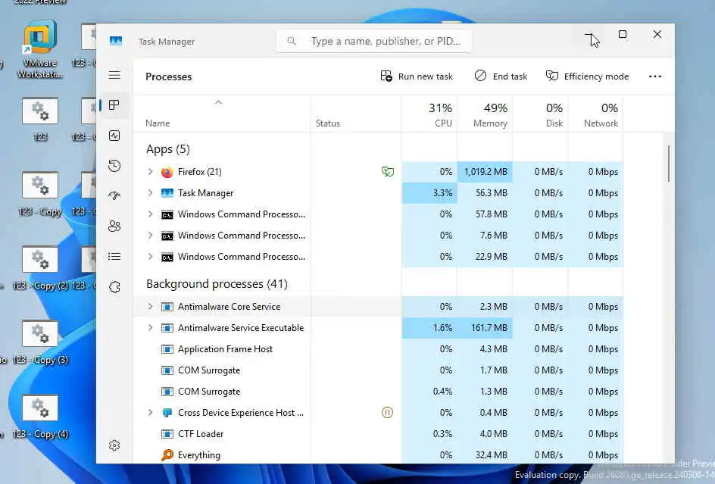Open the Users page in sidebar

[114, 226]
